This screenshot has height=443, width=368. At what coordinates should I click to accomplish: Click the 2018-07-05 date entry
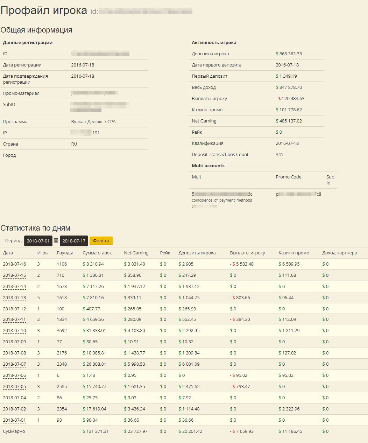point(14,387)
